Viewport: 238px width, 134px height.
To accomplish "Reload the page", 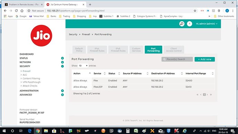I will point(17,11).
